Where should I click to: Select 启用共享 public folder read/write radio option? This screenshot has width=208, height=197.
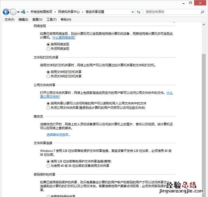pos(48,103)
